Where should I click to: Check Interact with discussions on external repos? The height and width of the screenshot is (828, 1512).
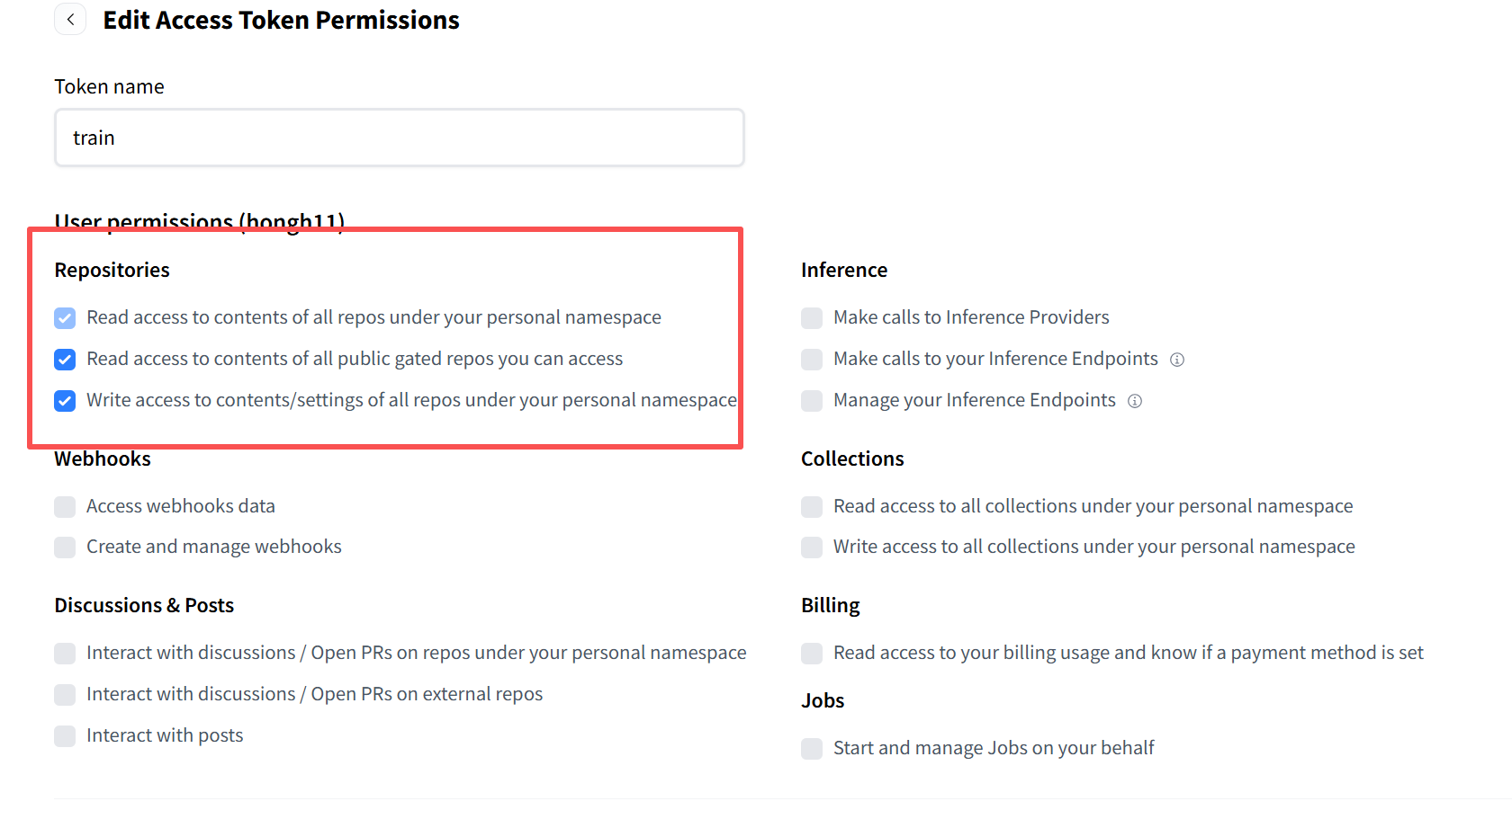[65, 695]
